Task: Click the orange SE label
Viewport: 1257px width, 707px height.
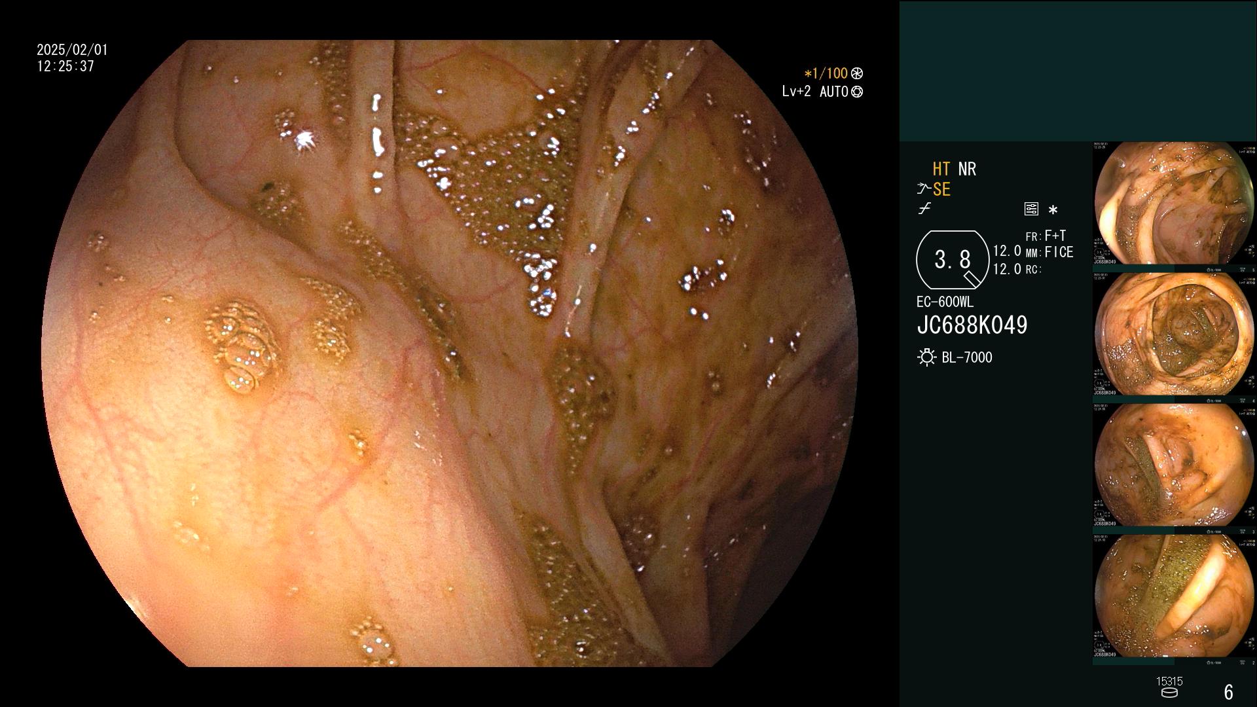Action: pyautogui.click(x=941, y=190)
